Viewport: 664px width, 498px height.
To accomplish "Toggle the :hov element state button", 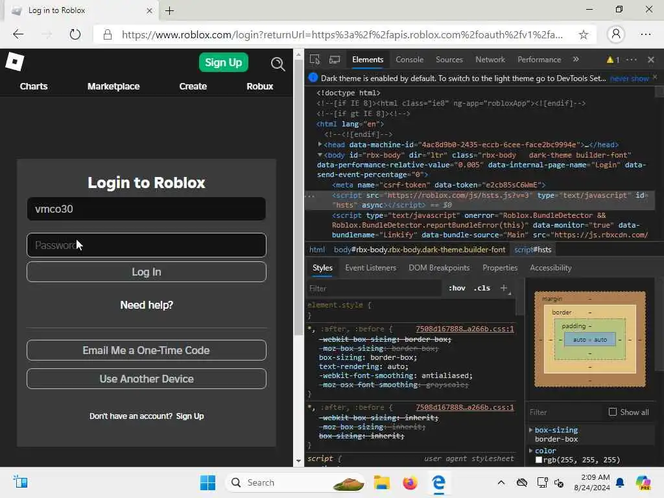I will point(457,288).
